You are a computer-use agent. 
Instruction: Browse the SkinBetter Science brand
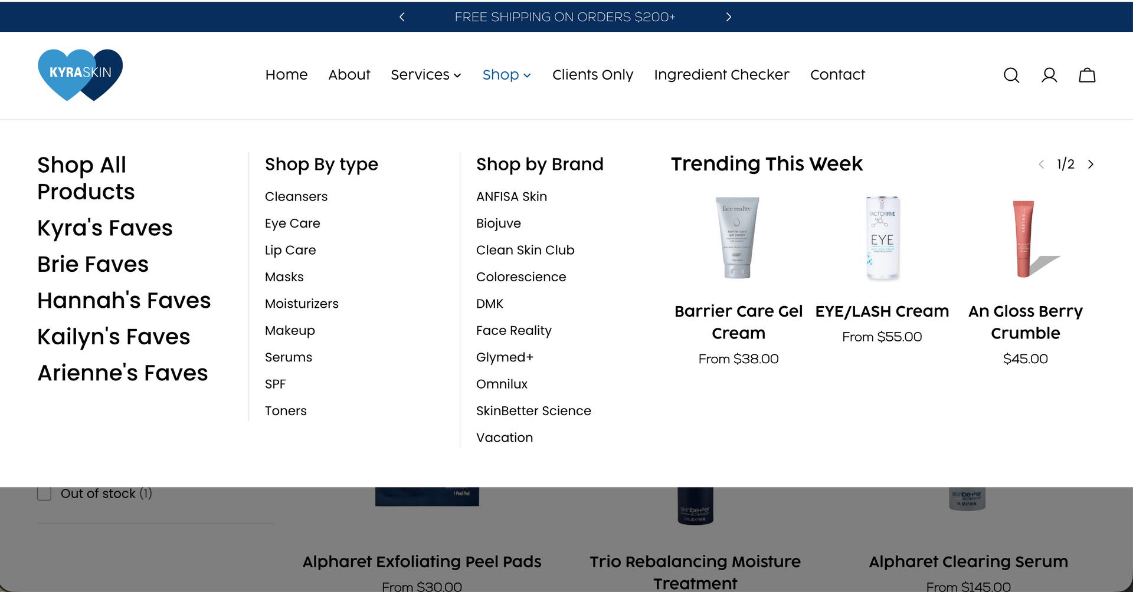(533, 411)
